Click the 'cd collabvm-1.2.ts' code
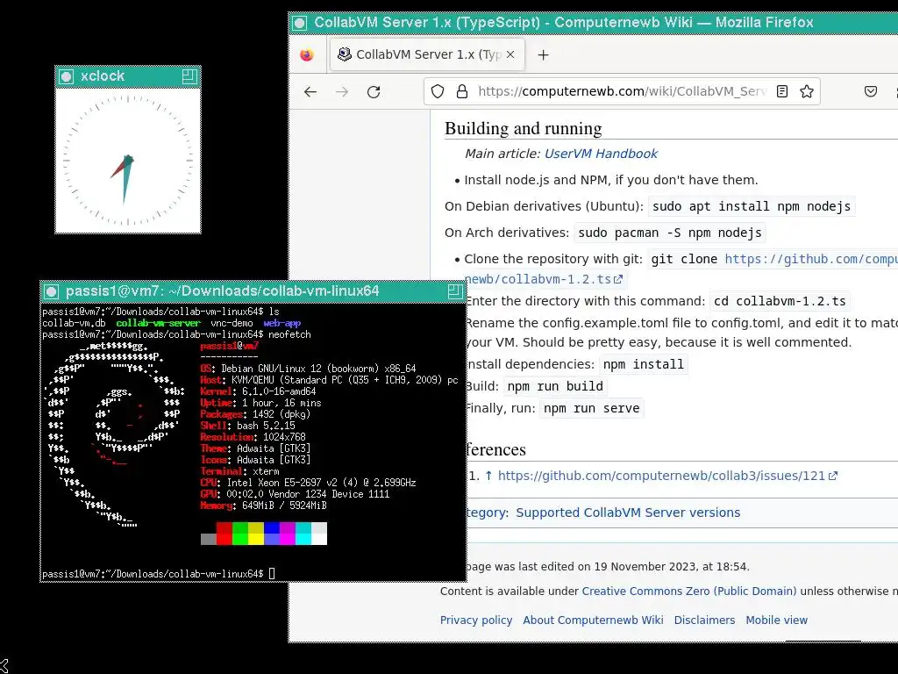 pyautogui.click(x=780, y=301)
